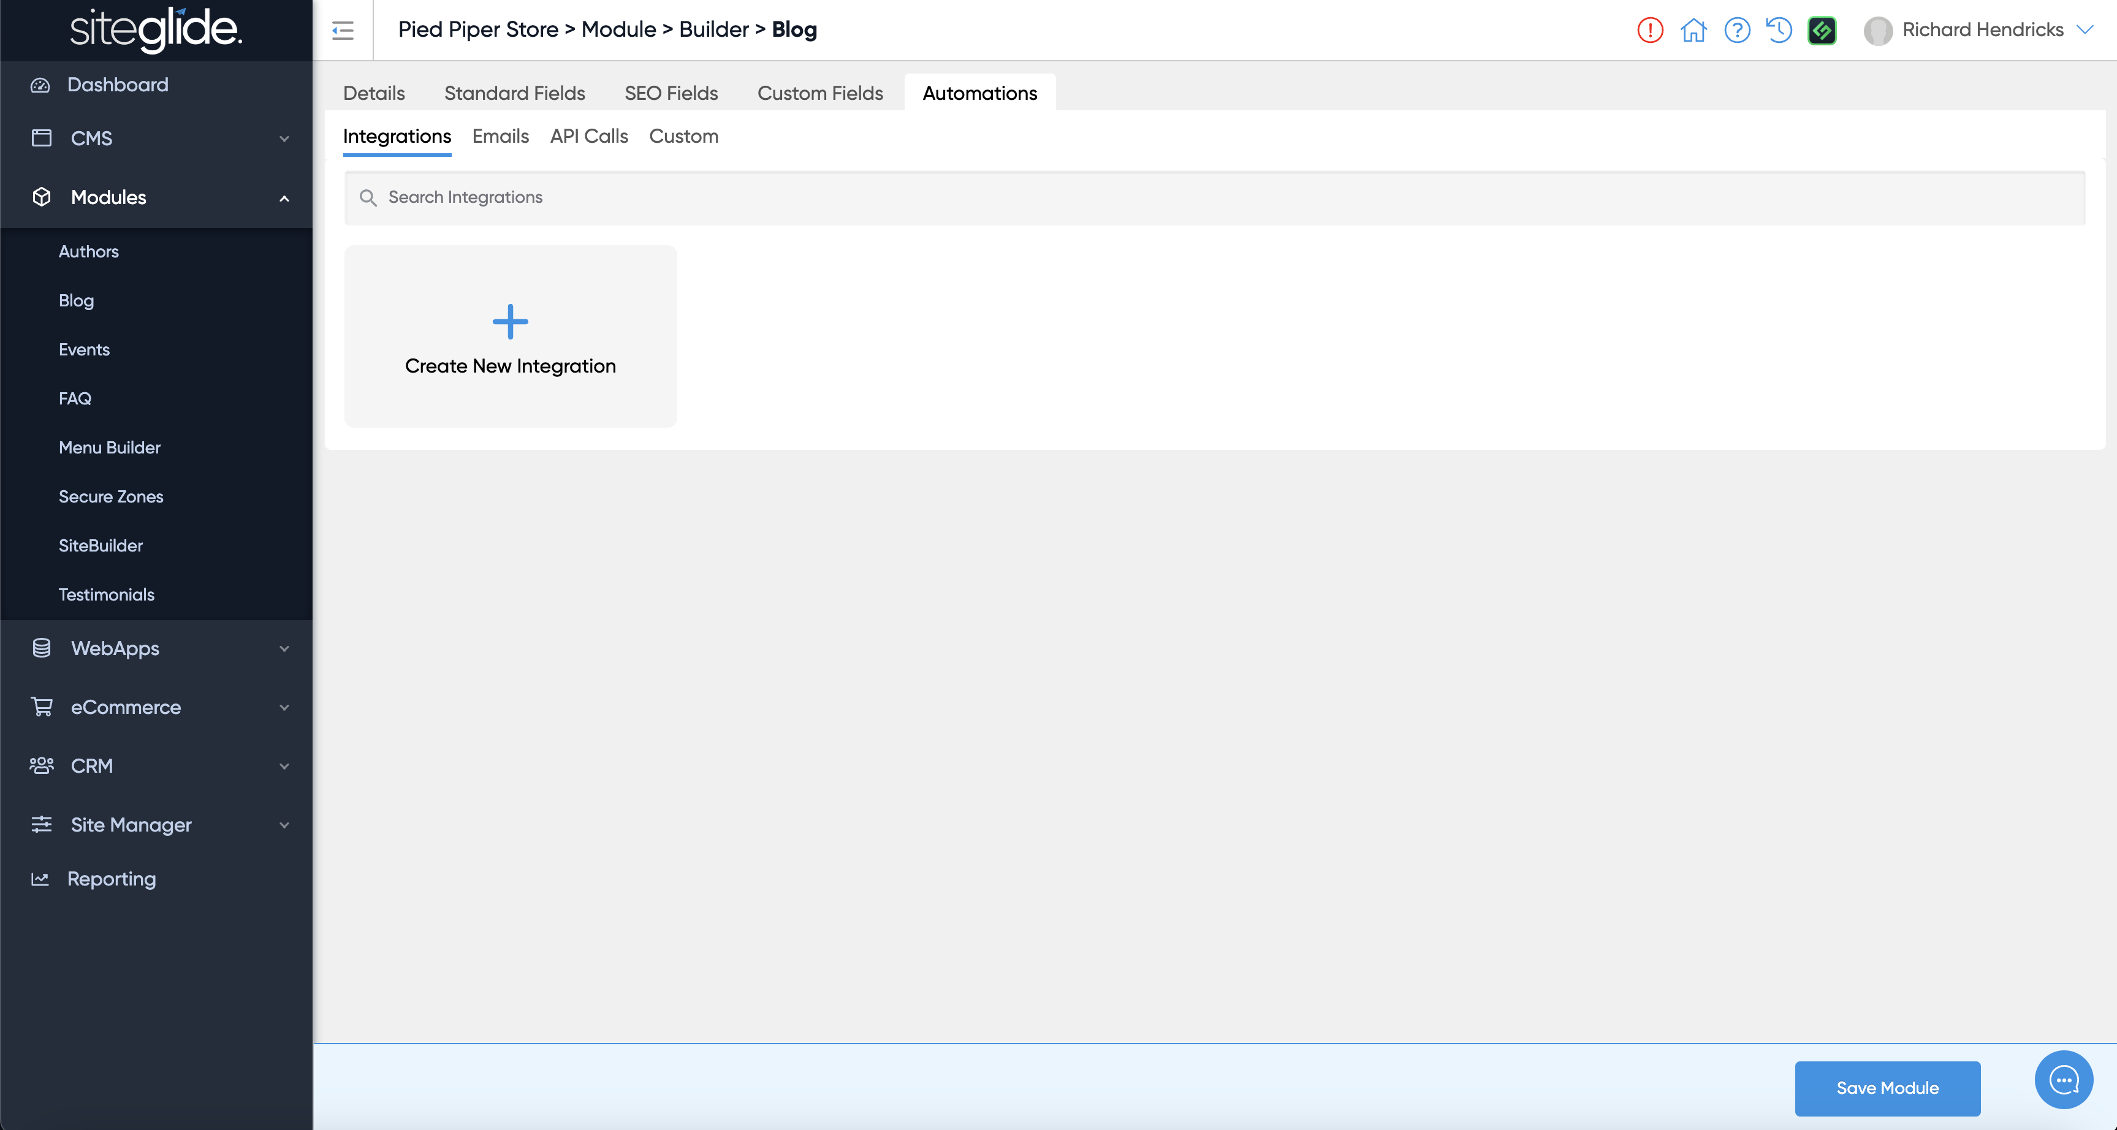2117x1130 pixels.
Task: Collapse sidebar using the menu toggle icon
Action: [x=343, y=31]
